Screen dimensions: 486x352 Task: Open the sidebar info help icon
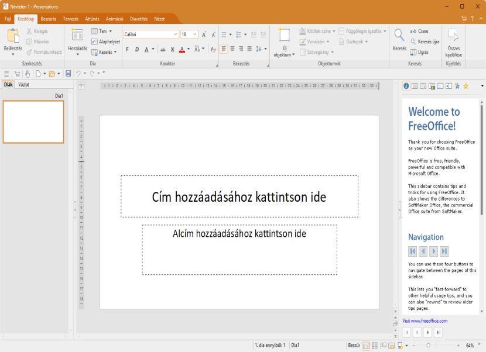point(406,86)
